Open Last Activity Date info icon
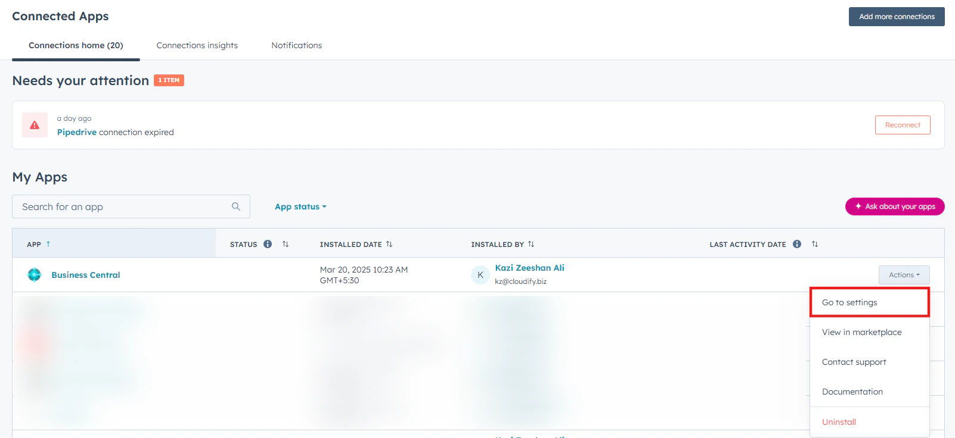Screen dimensions: 955x438 point(797,244)
